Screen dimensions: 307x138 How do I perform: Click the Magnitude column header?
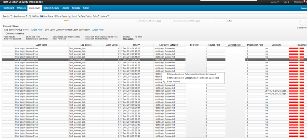click(298, 45)
